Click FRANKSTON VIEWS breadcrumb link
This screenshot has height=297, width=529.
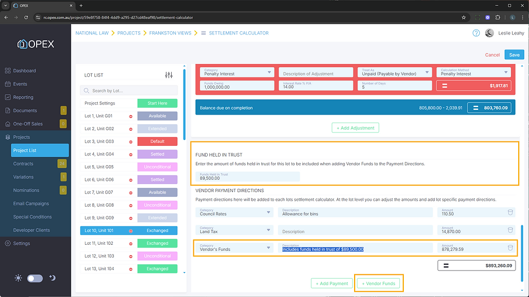pos(170,33)
